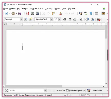
Task: Click the Update Style icon
Action: click(x=26, y=19)
